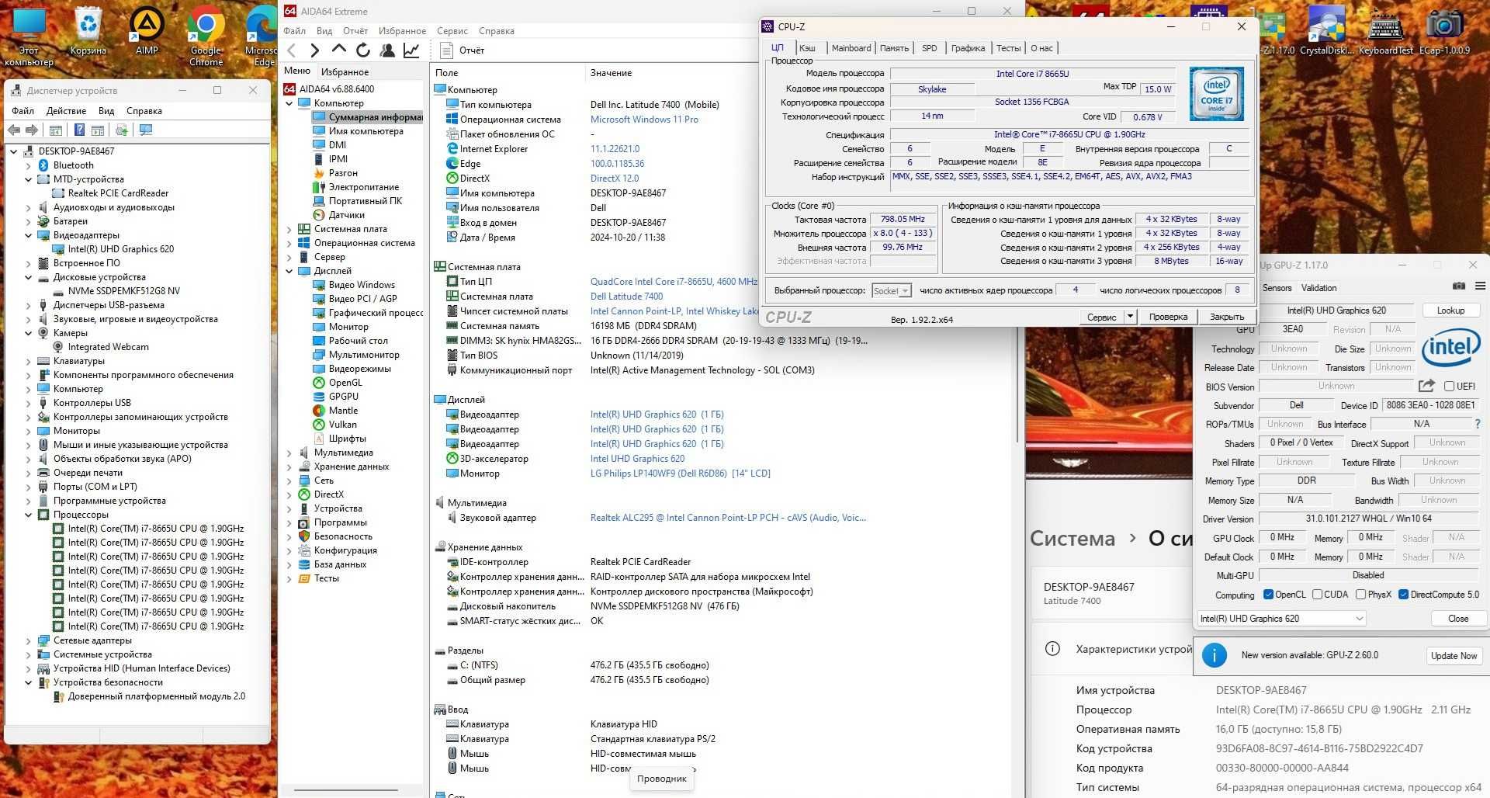Select Суммарная информация in AIDA64 tree
Viewport: 1490px width, 798px height.
click(x=367, y=117)
